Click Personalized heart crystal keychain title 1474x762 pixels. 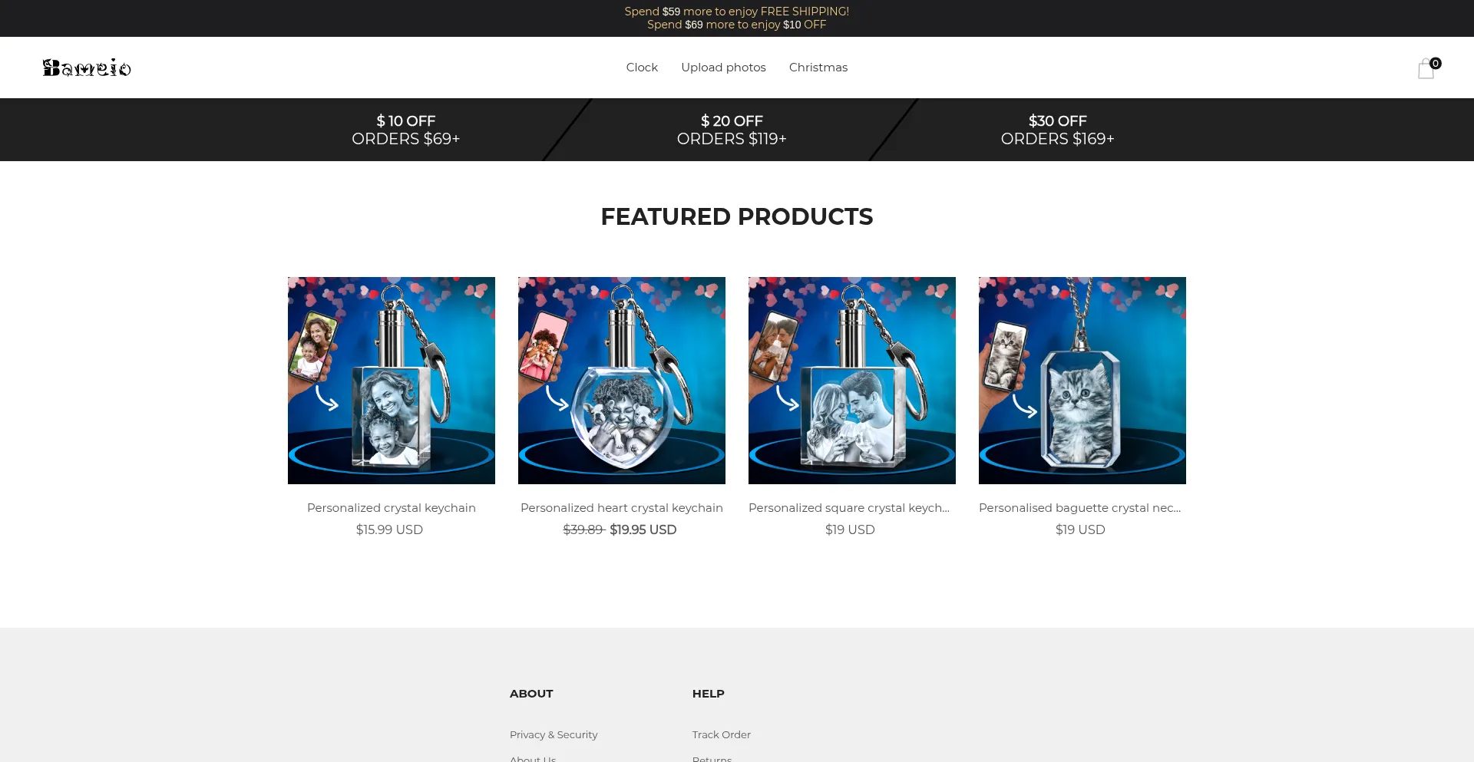(x=622, y=508)
